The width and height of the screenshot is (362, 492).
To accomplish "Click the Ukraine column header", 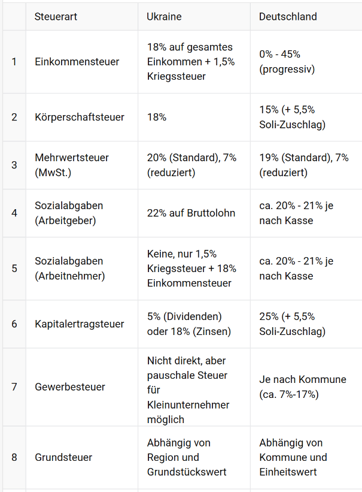I will 164,17.
